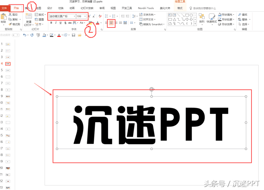Open the Align Text (对齐文本) dropdown
The image size is (264, 190).
147,20
